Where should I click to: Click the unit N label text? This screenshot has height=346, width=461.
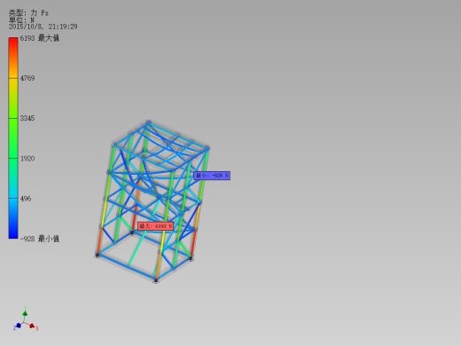[x=21, y=20]
